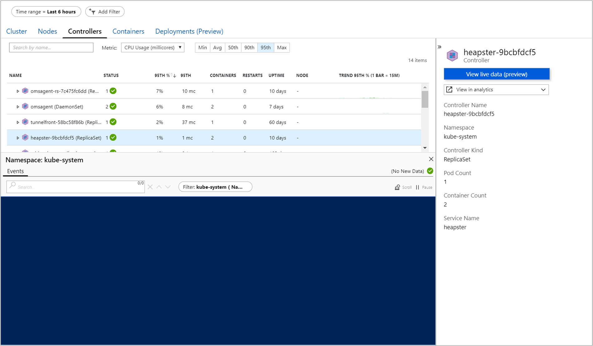Jump to next search match arrow
The image size is (593, 346).
(168, 187)
